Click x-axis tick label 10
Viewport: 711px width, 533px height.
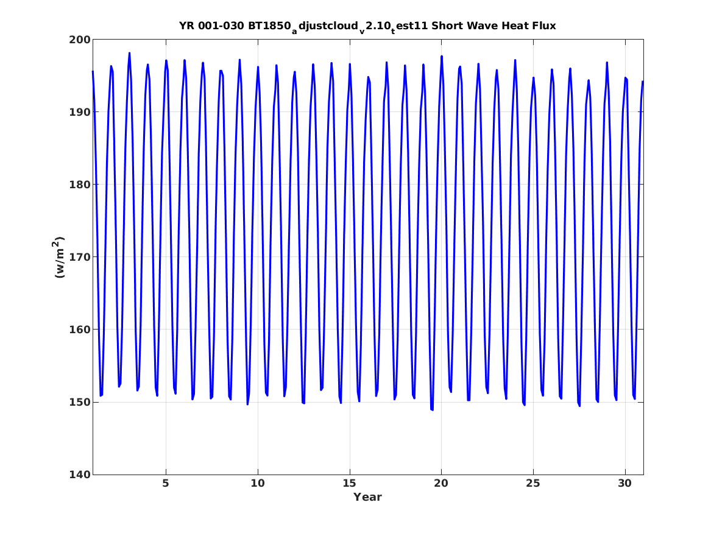coord(258,484)
